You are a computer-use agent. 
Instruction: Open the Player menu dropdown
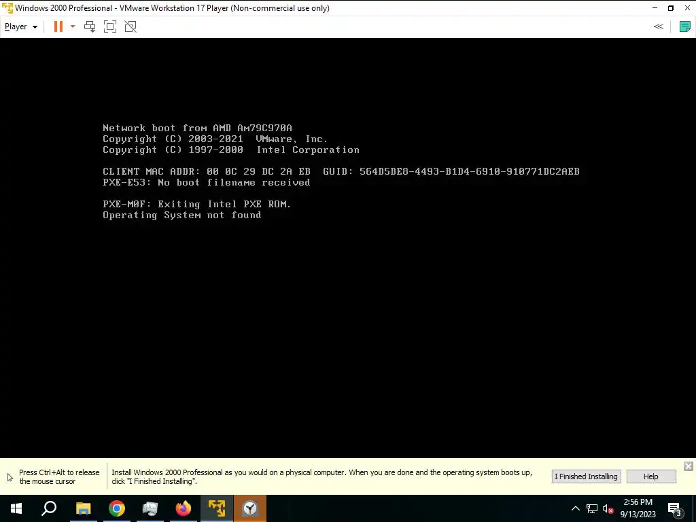tap(21, 27)
